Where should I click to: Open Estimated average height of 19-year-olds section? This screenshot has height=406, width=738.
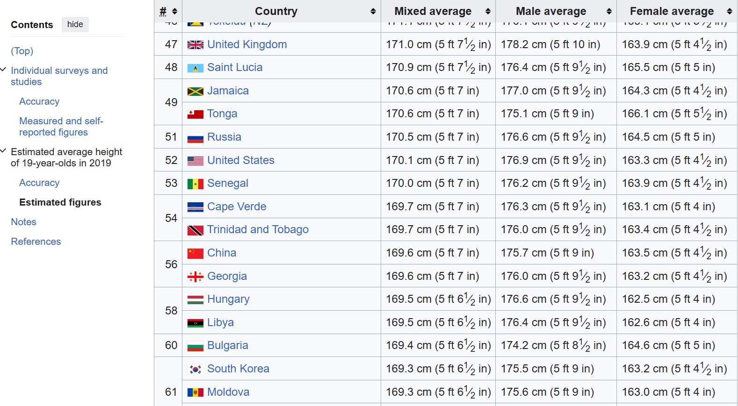(x=66, y=157)
